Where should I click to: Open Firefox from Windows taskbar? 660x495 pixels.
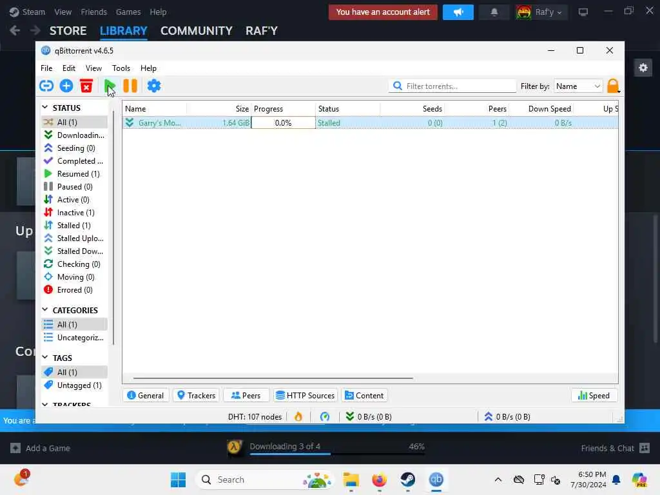coord(379,480)
